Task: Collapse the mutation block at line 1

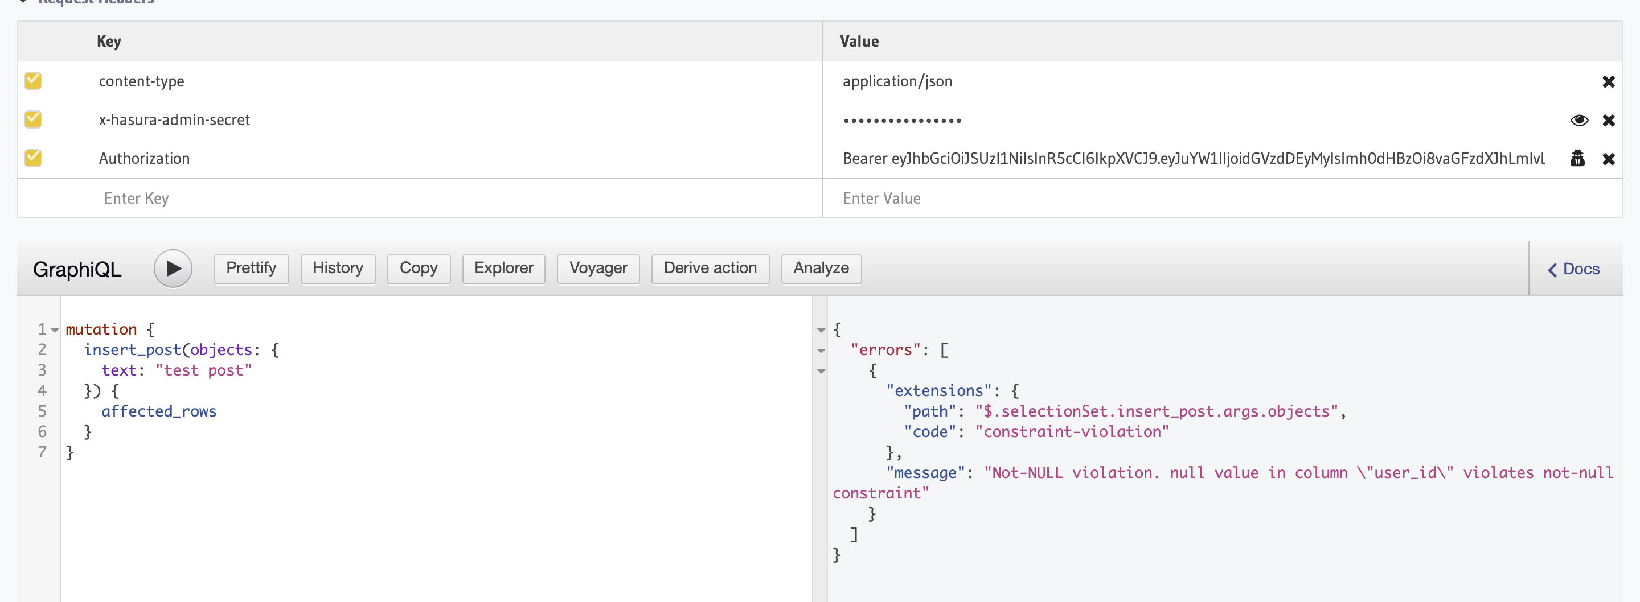Action: (x=55, y=330)
